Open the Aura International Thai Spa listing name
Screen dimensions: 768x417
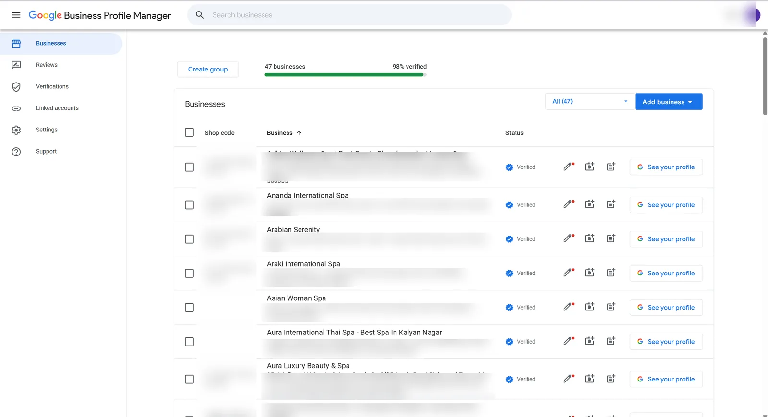coord(354,333)
